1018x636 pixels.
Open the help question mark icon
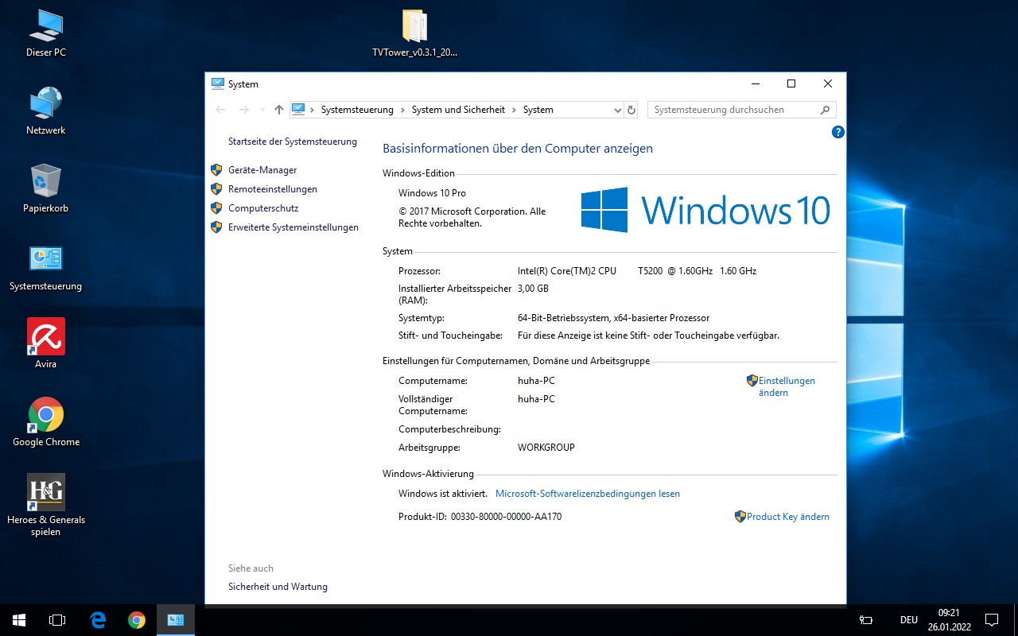coord(837,132)
